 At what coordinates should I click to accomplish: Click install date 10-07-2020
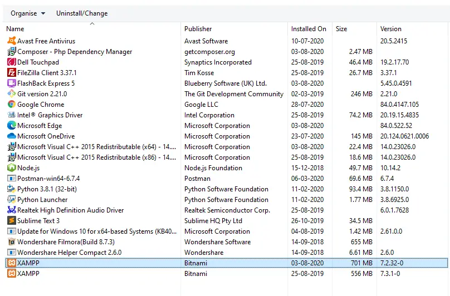coord(307,41)
